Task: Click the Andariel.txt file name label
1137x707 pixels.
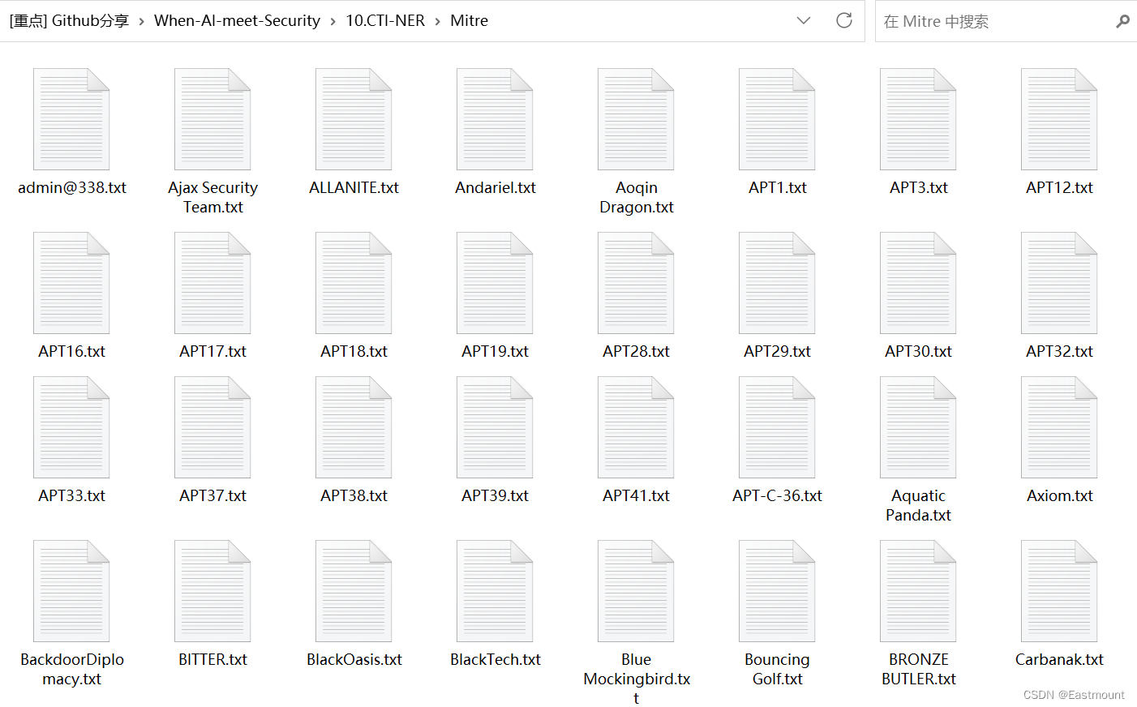Action: click(x=495, y=187)
